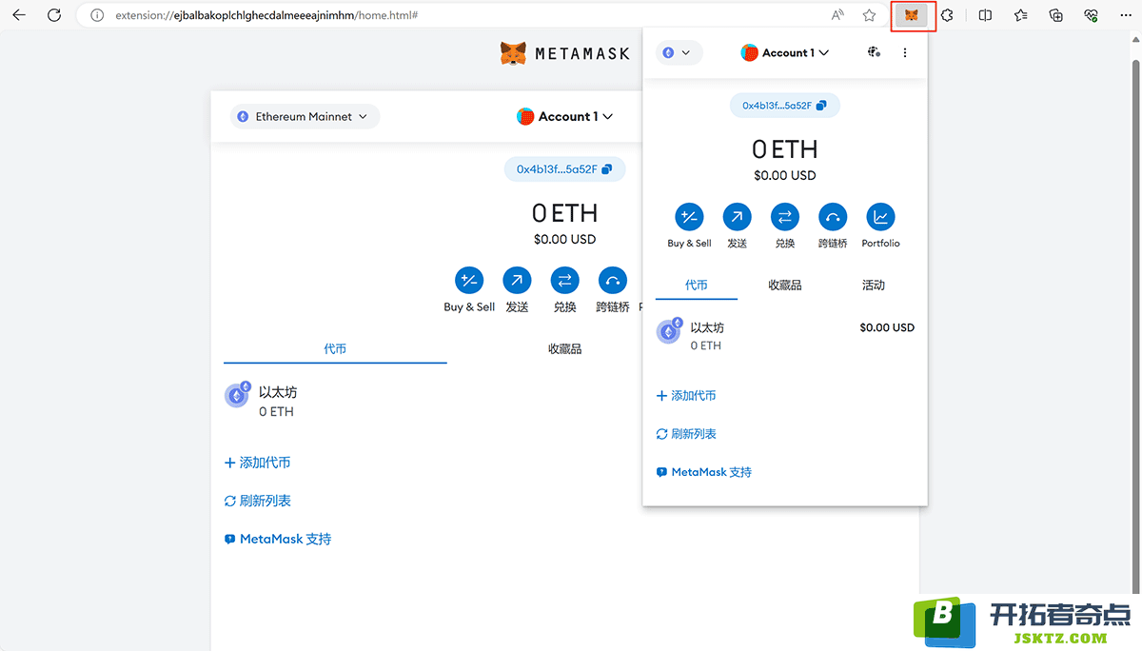This screenshot has width=1142, height=651.
Task: Select the 代币 tab on main page
Action: [x=335, y=349]
